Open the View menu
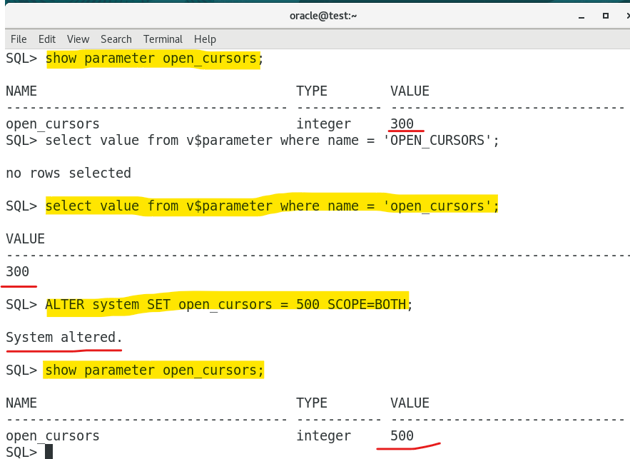The width and height of the screenshot is (630, 459). pyautogui.click(x=78, y=39)
